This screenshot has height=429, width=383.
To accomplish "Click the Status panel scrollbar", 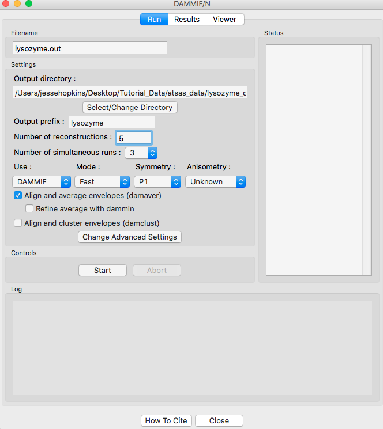I will click(367, 160).
